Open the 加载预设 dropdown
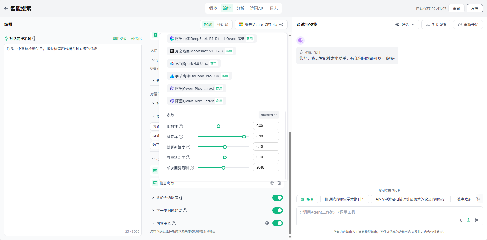 (x=269, y=115)
